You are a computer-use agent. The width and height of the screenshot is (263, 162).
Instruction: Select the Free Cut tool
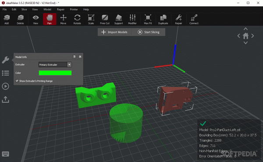tap(105, 19)
